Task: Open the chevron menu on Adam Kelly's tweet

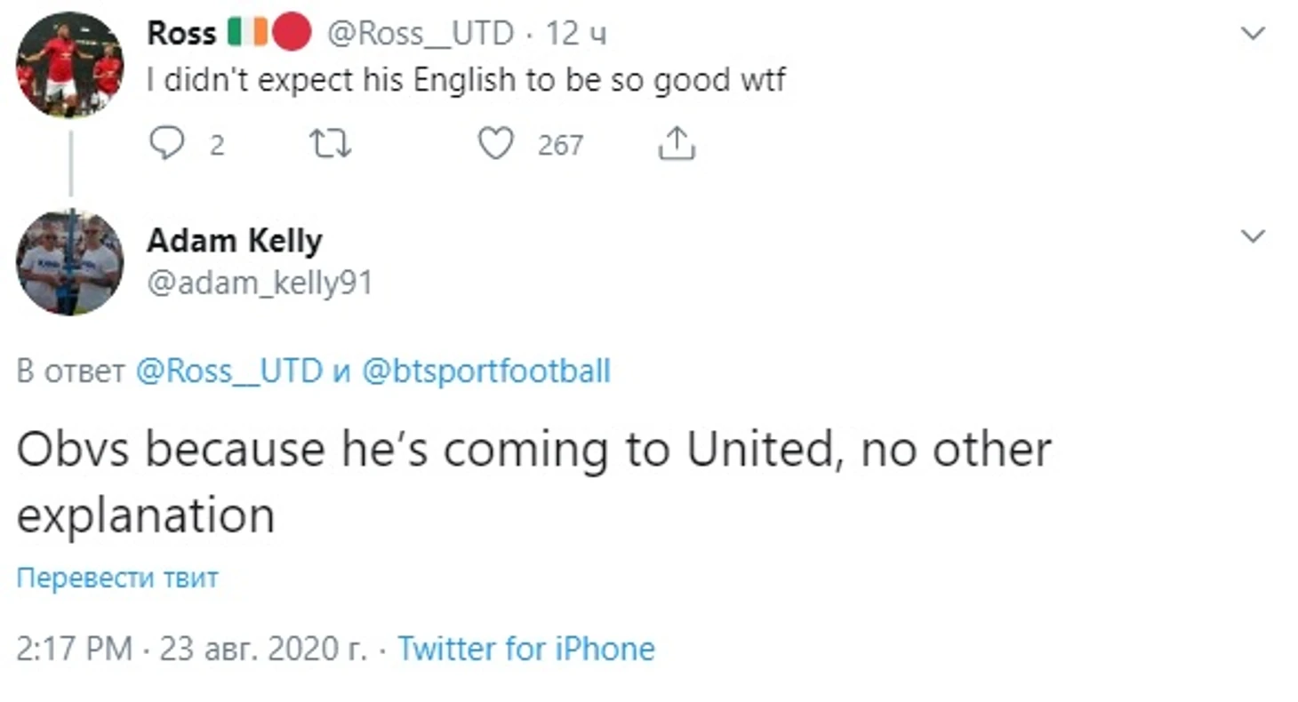Action: 1252,236
